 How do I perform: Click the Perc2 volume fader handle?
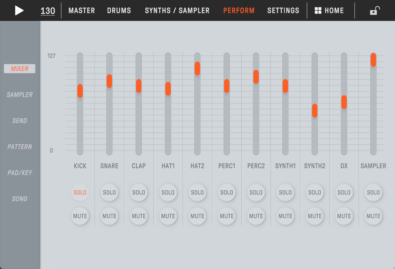256,77
